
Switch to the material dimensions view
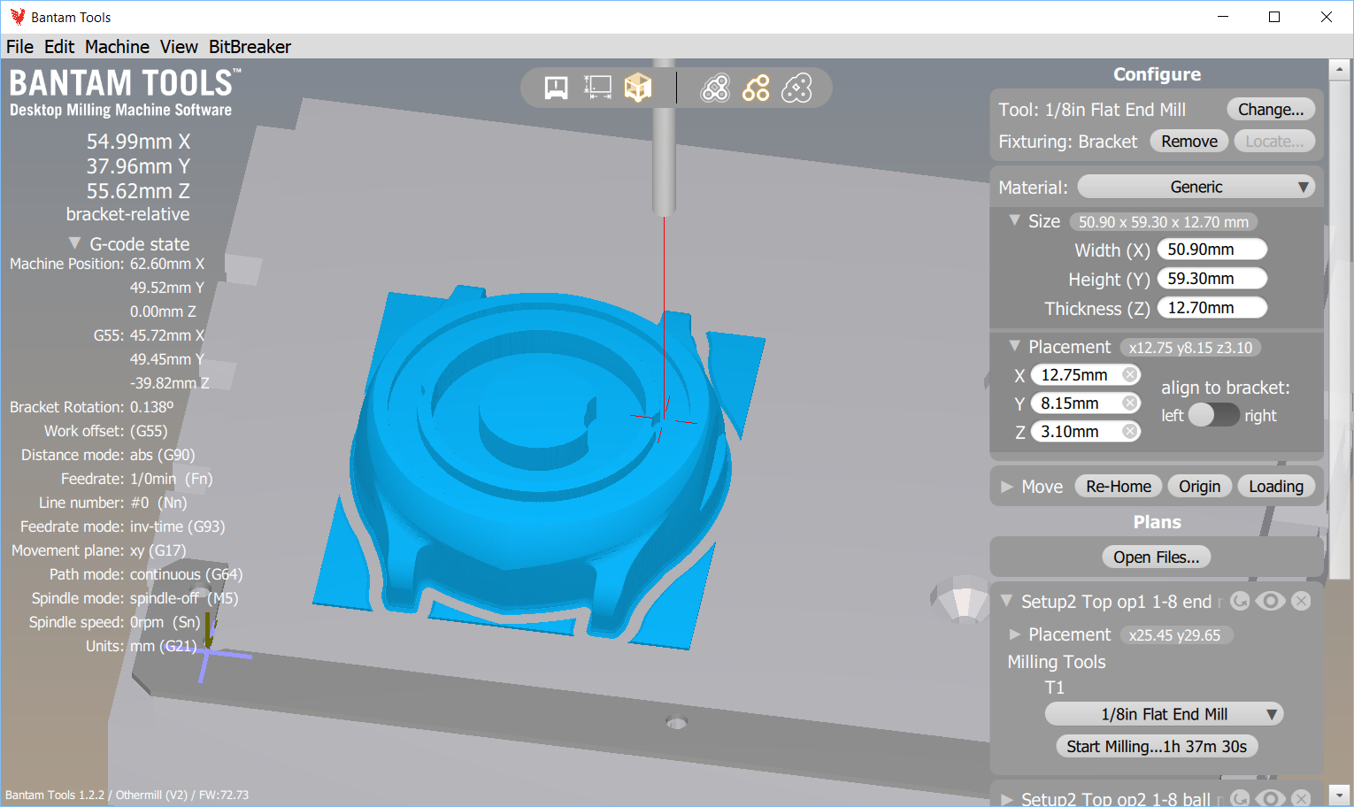(x=598, y=87)
